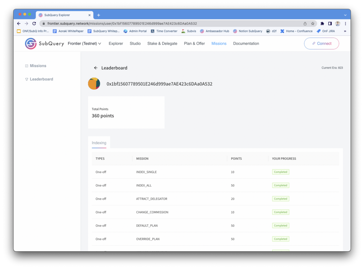
Task: Click the ATTRACT_DELEGATOR mission name
Action: click(x=152, y=199)
